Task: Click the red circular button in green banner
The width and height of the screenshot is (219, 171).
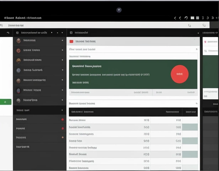Action: coord(180,74)
